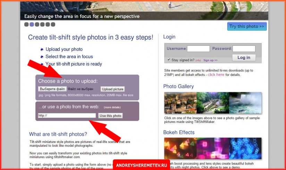Select the first slideshow dot indicator
Viewport: 286px width, 170px height.
[26, 24]
